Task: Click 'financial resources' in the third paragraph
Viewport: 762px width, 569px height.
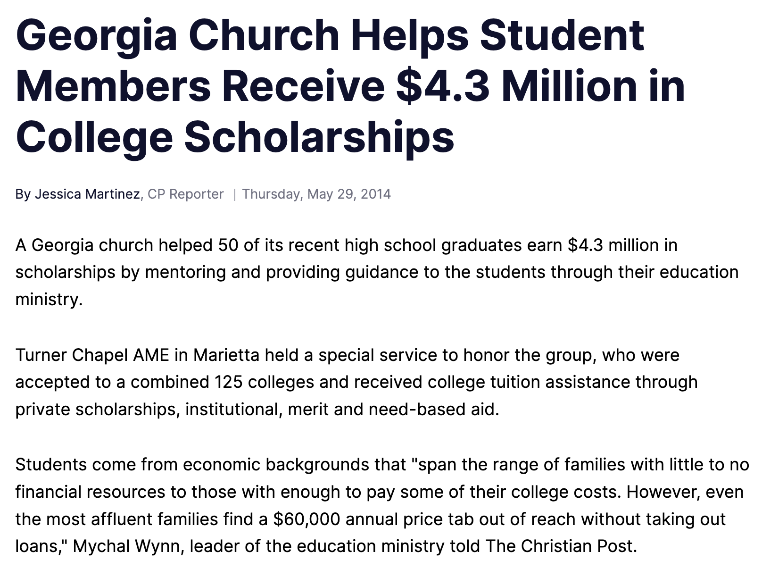Action: (90, 492)
